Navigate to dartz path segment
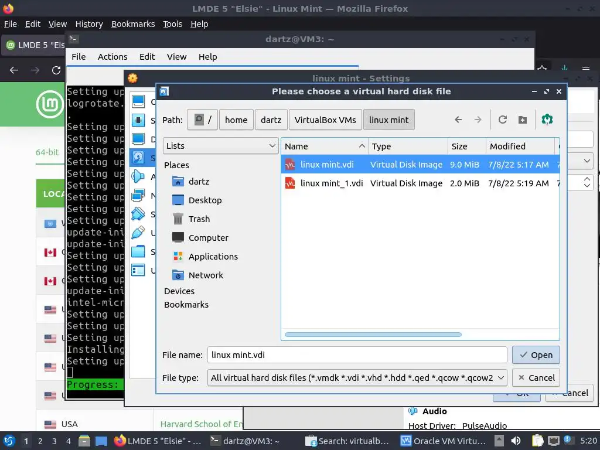 click(x=271, y=120)
